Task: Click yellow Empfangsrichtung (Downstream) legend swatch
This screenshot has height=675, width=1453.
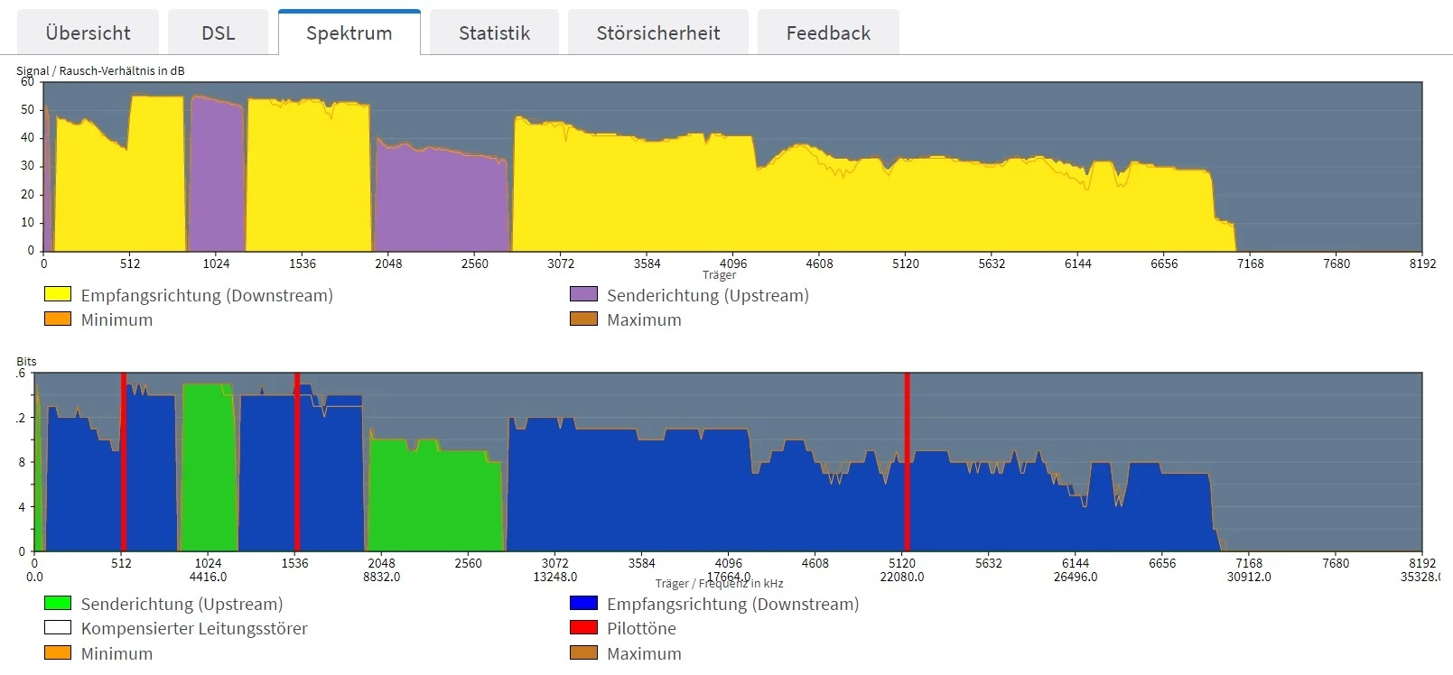Action: tap(58, 294)
